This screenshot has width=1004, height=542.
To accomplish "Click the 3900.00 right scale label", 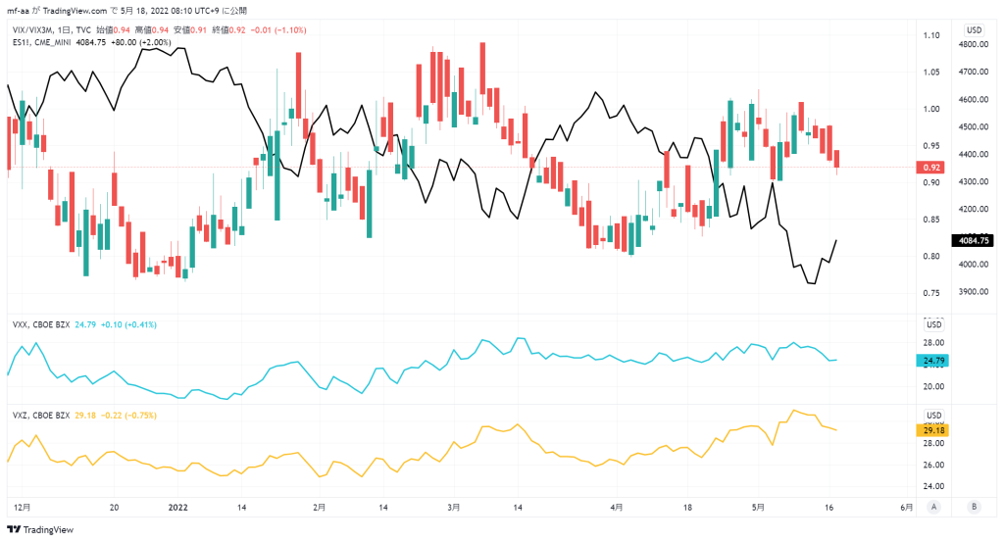I will click(974, 291).
